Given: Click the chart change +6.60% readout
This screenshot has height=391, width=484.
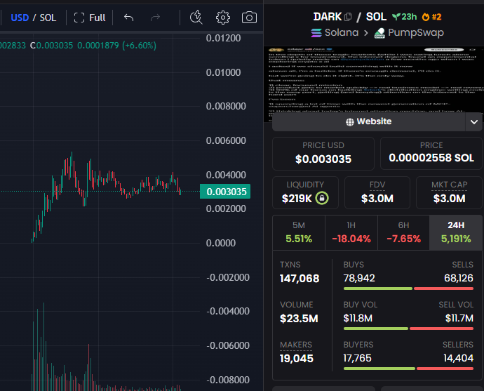Looking at the screenshot, I should tap(139, 46).
